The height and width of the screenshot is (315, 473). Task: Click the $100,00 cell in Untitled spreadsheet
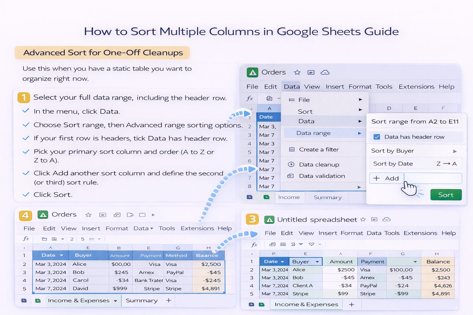click(403, 270)
